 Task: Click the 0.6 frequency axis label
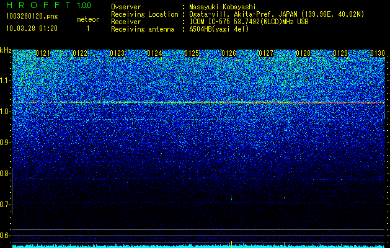[x=5, y=236]
